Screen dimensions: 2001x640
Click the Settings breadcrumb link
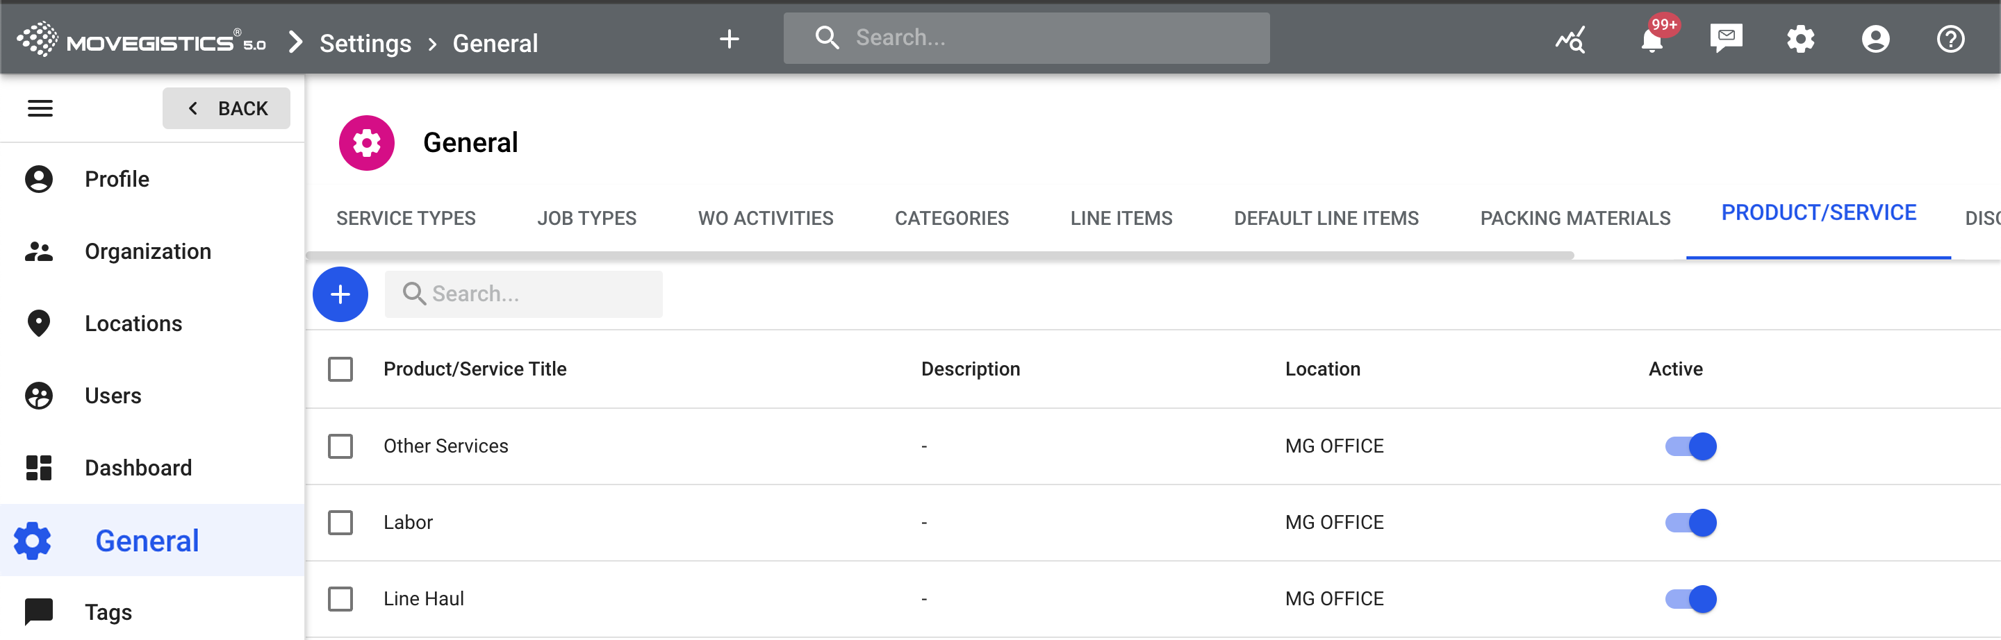pyautogui.click(x=365, y=44)
